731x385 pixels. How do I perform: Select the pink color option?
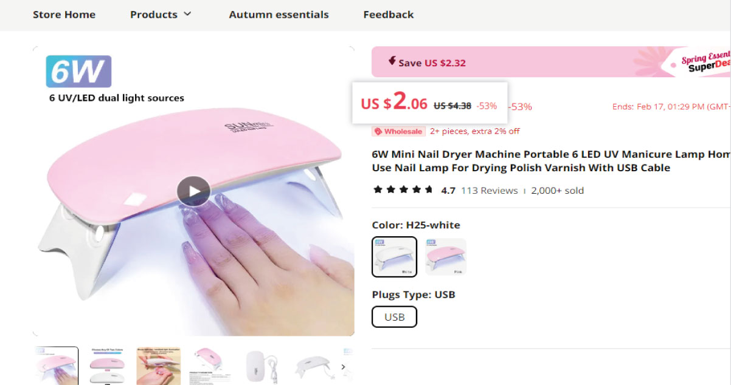click(445, 257)
